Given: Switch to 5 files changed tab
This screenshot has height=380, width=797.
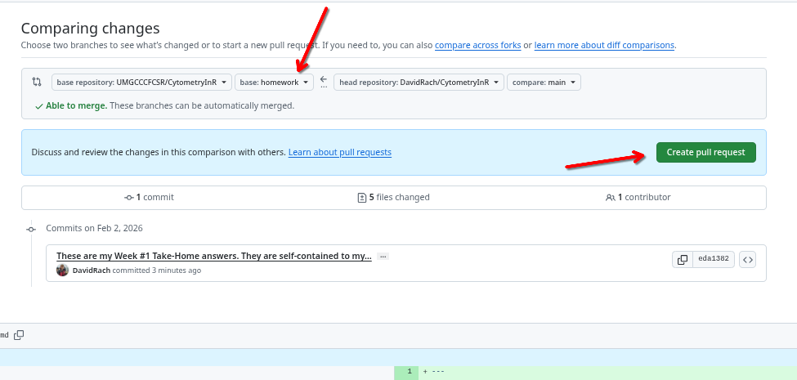Looking at the screenshot, I should click(393, 198).
